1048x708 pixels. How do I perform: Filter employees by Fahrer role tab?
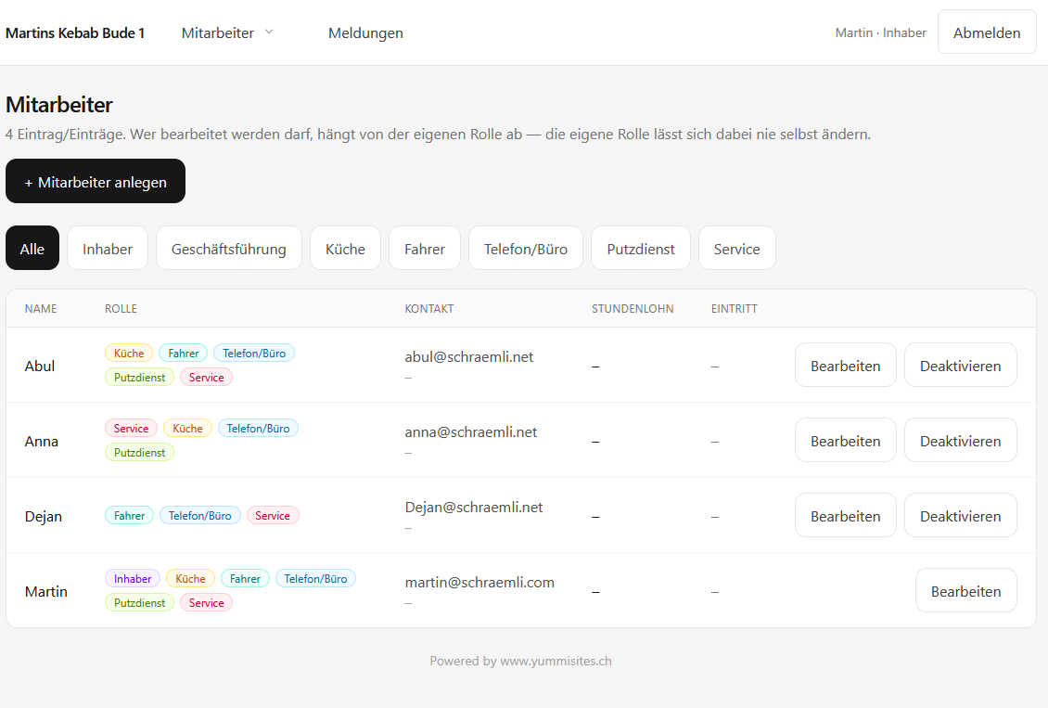click(425, 248)
